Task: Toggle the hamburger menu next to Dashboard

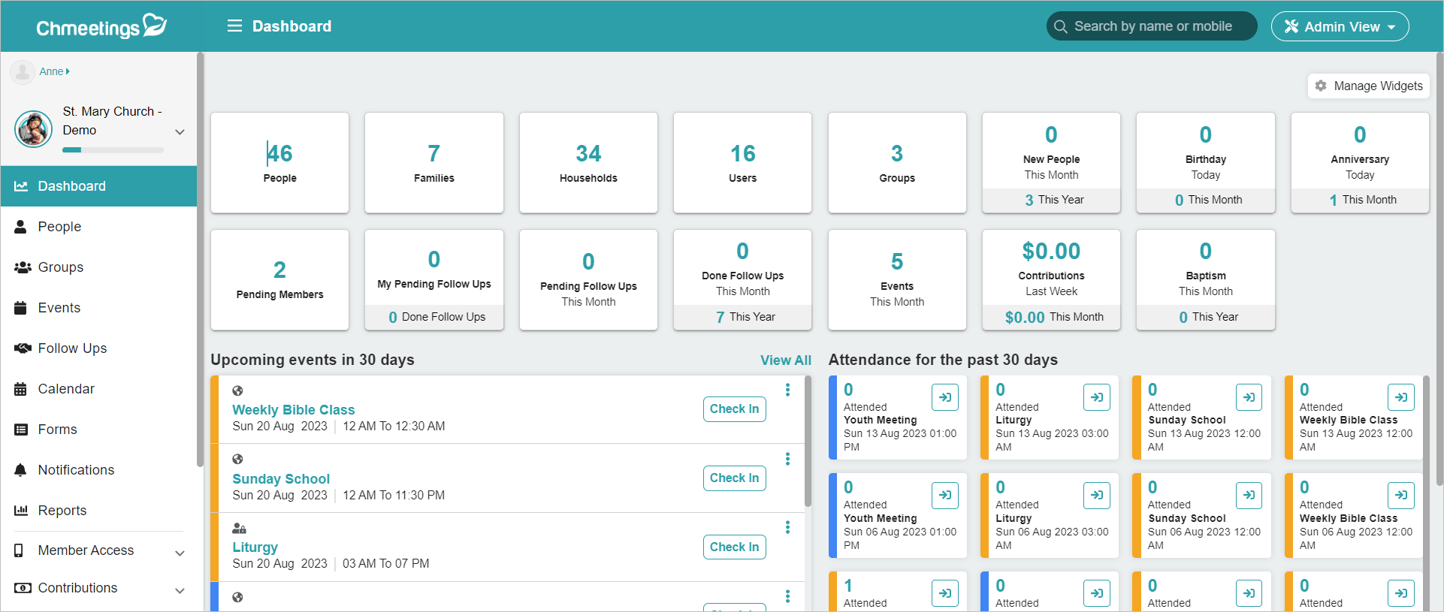Action: [x=234, y=26]
